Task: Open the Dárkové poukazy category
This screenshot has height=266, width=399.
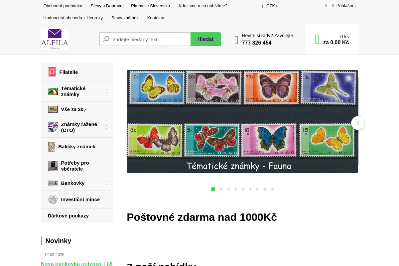Action: [x=77, y=216]
